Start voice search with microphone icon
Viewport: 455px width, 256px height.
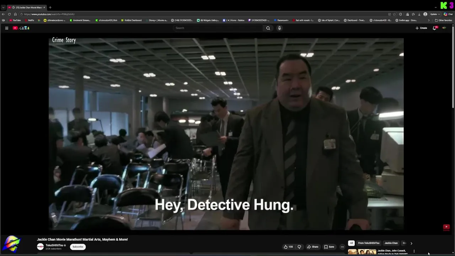click(x=279, y=28)
